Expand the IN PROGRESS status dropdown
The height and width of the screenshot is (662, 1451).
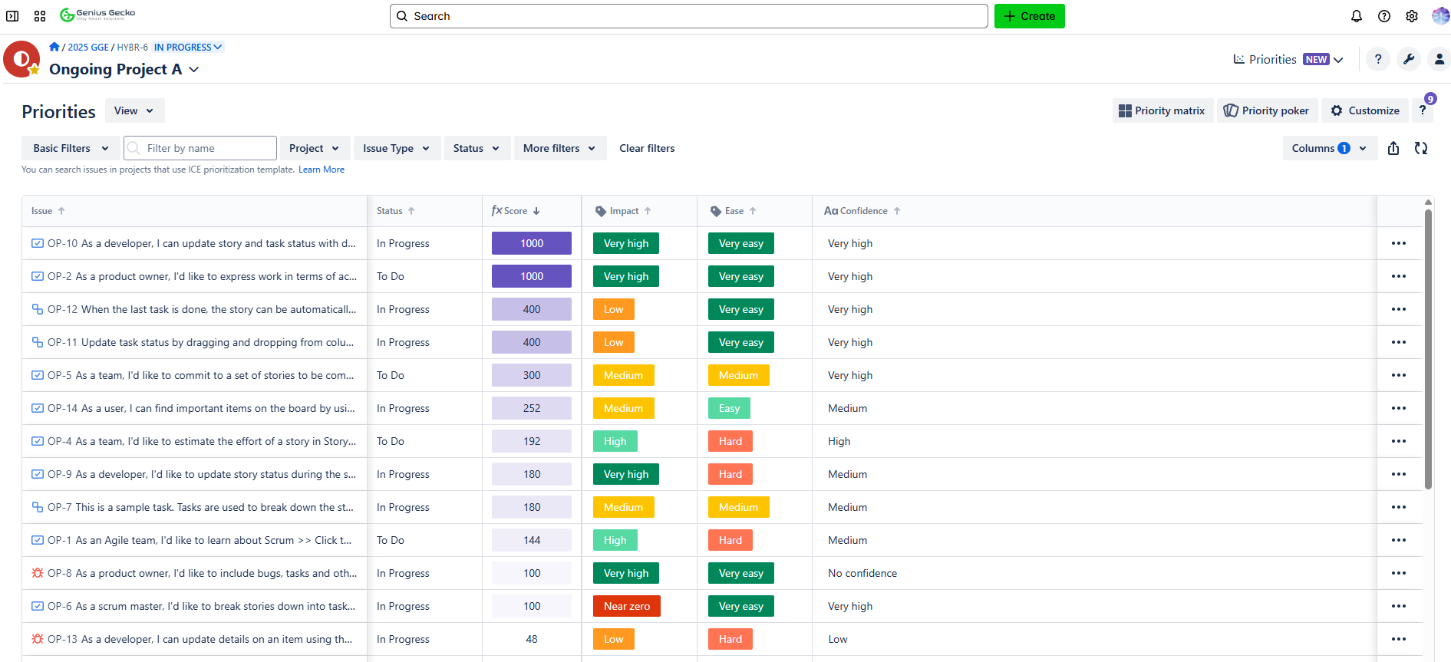point(188,47)
